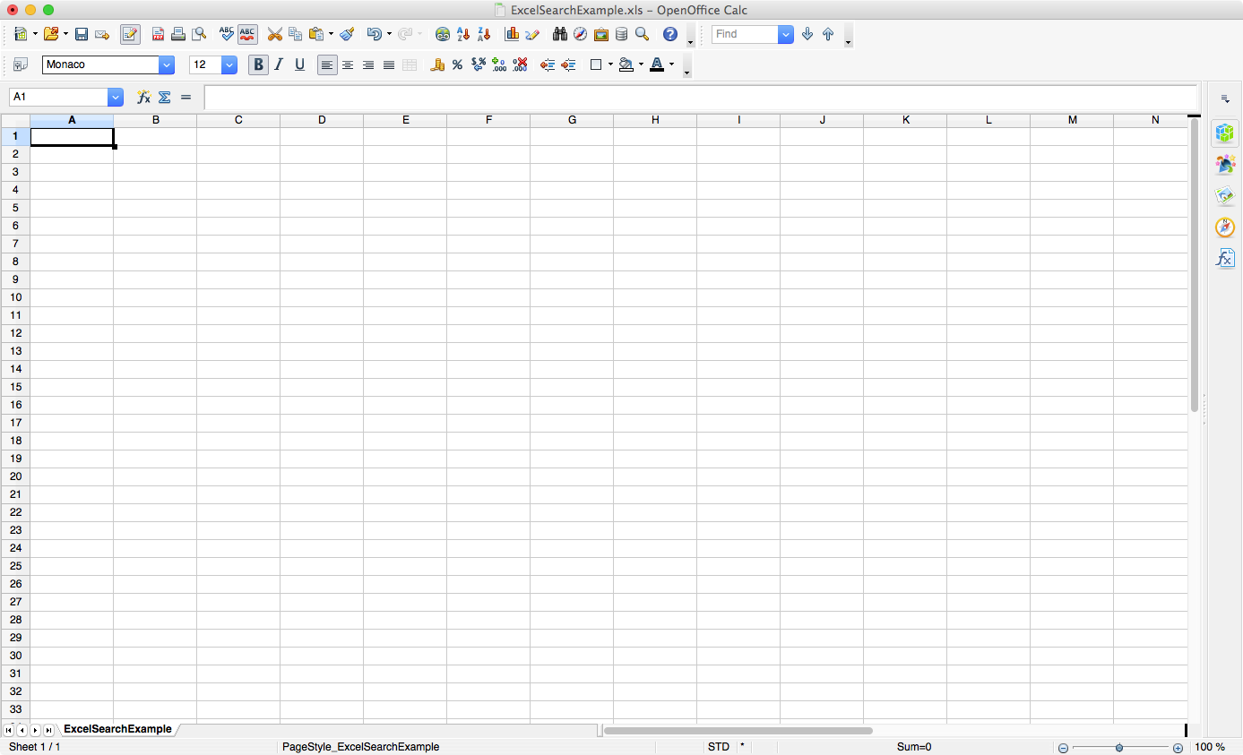Apply percent number format
The width and height of the screenshot is (1243, 755).
[x=457, y=64]
